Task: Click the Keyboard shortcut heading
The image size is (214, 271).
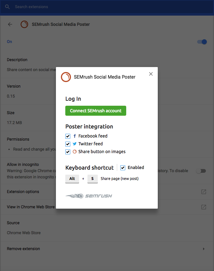Action: [90, 168]
